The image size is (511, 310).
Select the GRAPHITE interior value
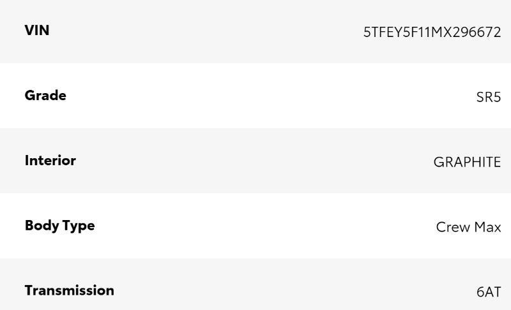point(467,163)
